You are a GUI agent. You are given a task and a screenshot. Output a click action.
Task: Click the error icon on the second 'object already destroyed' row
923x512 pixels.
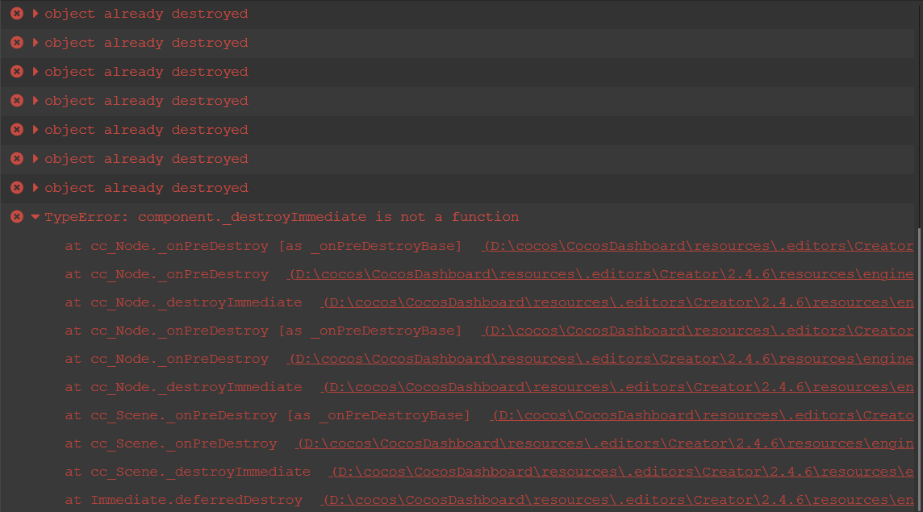pos(16,43)
